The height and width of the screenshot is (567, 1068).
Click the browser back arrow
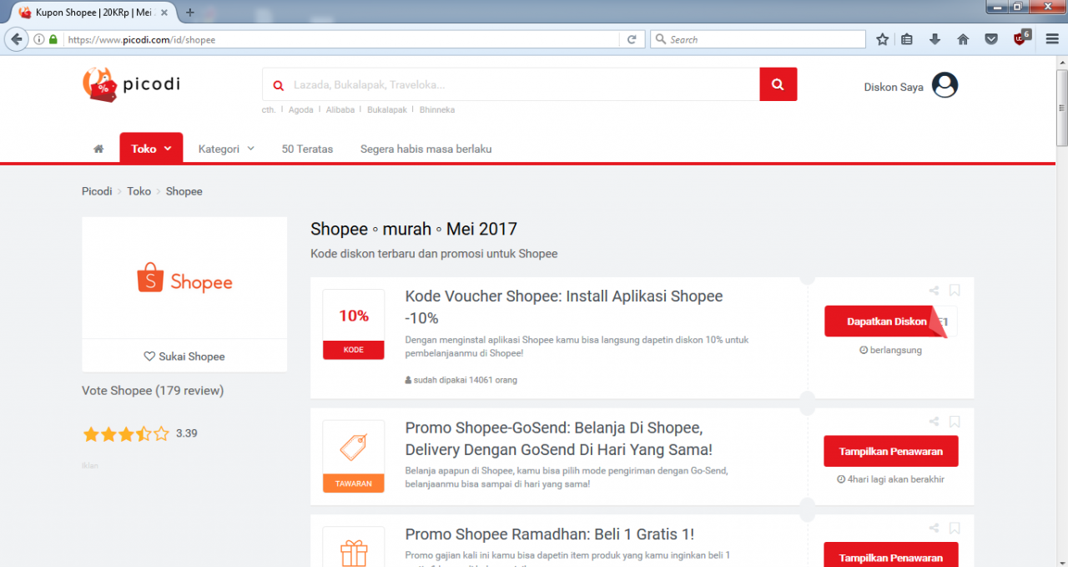(x=17, y=39)
